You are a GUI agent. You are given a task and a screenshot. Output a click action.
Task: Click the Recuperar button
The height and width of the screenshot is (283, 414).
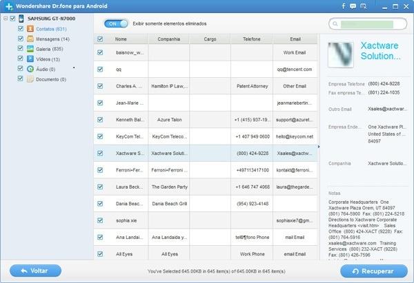[x=374, y=271]
